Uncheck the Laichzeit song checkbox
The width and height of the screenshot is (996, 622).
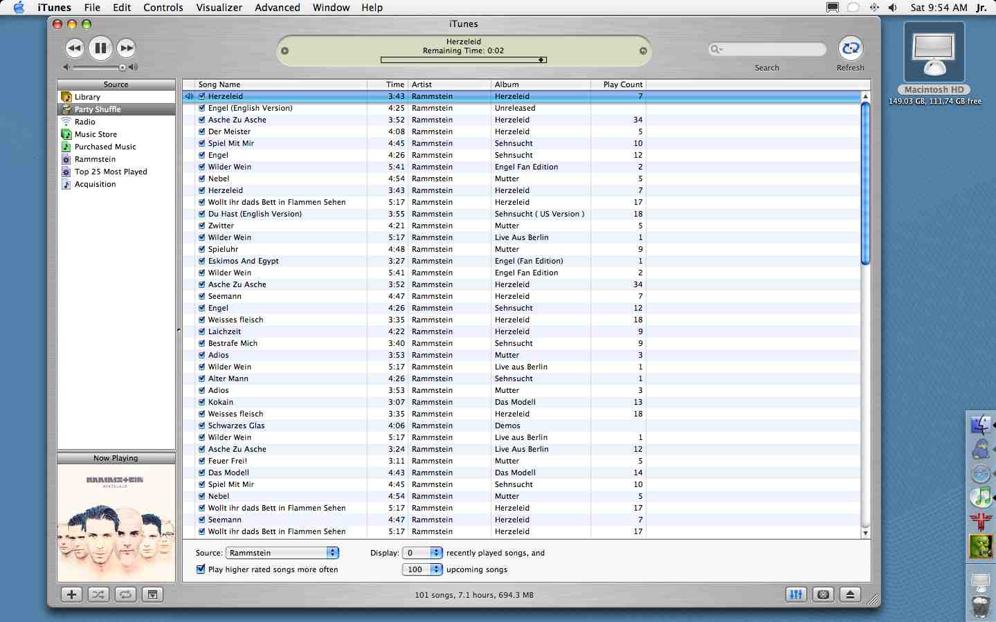pos(201,331)
